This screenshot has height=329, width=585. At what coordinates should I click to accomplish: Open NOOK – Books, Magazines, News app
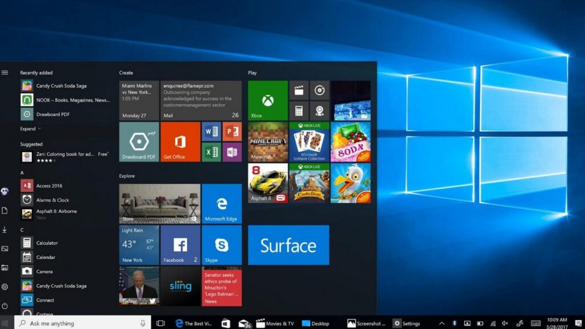66,100
